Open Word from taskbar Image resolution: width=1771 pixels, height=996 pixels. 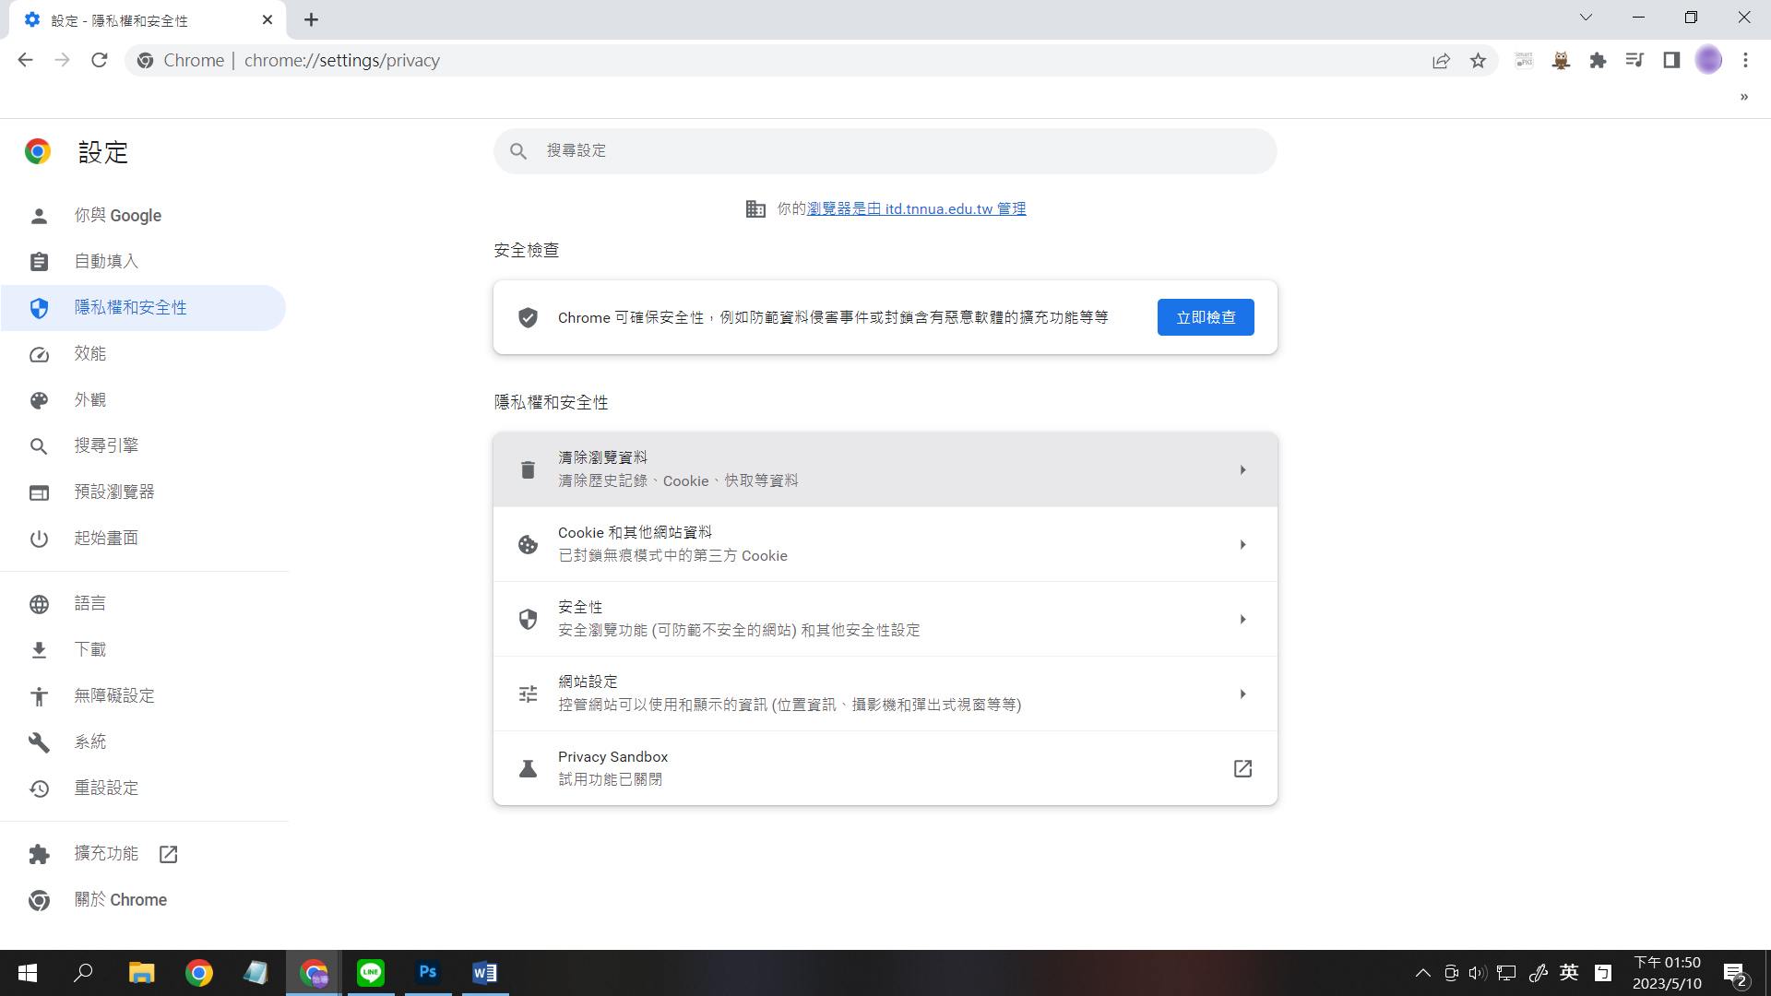click(484, 973)
